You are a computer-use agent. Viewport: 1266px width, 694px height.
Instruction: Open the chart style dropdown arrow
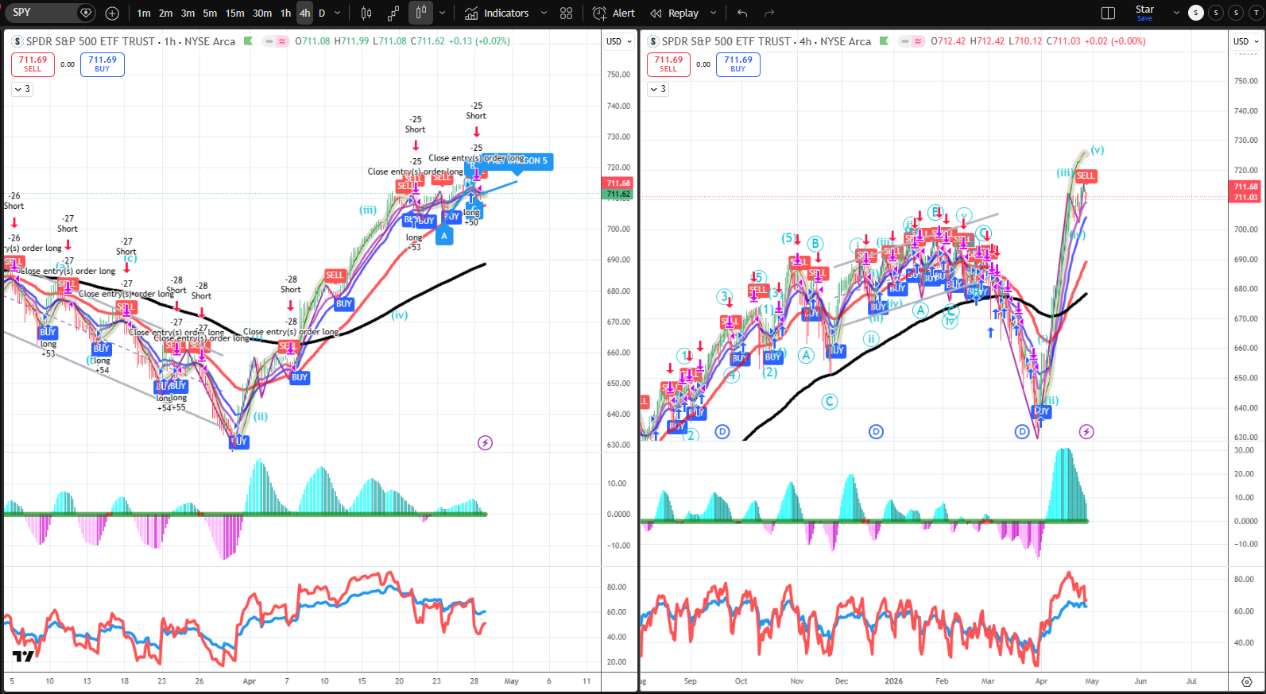tap(443, 13)
